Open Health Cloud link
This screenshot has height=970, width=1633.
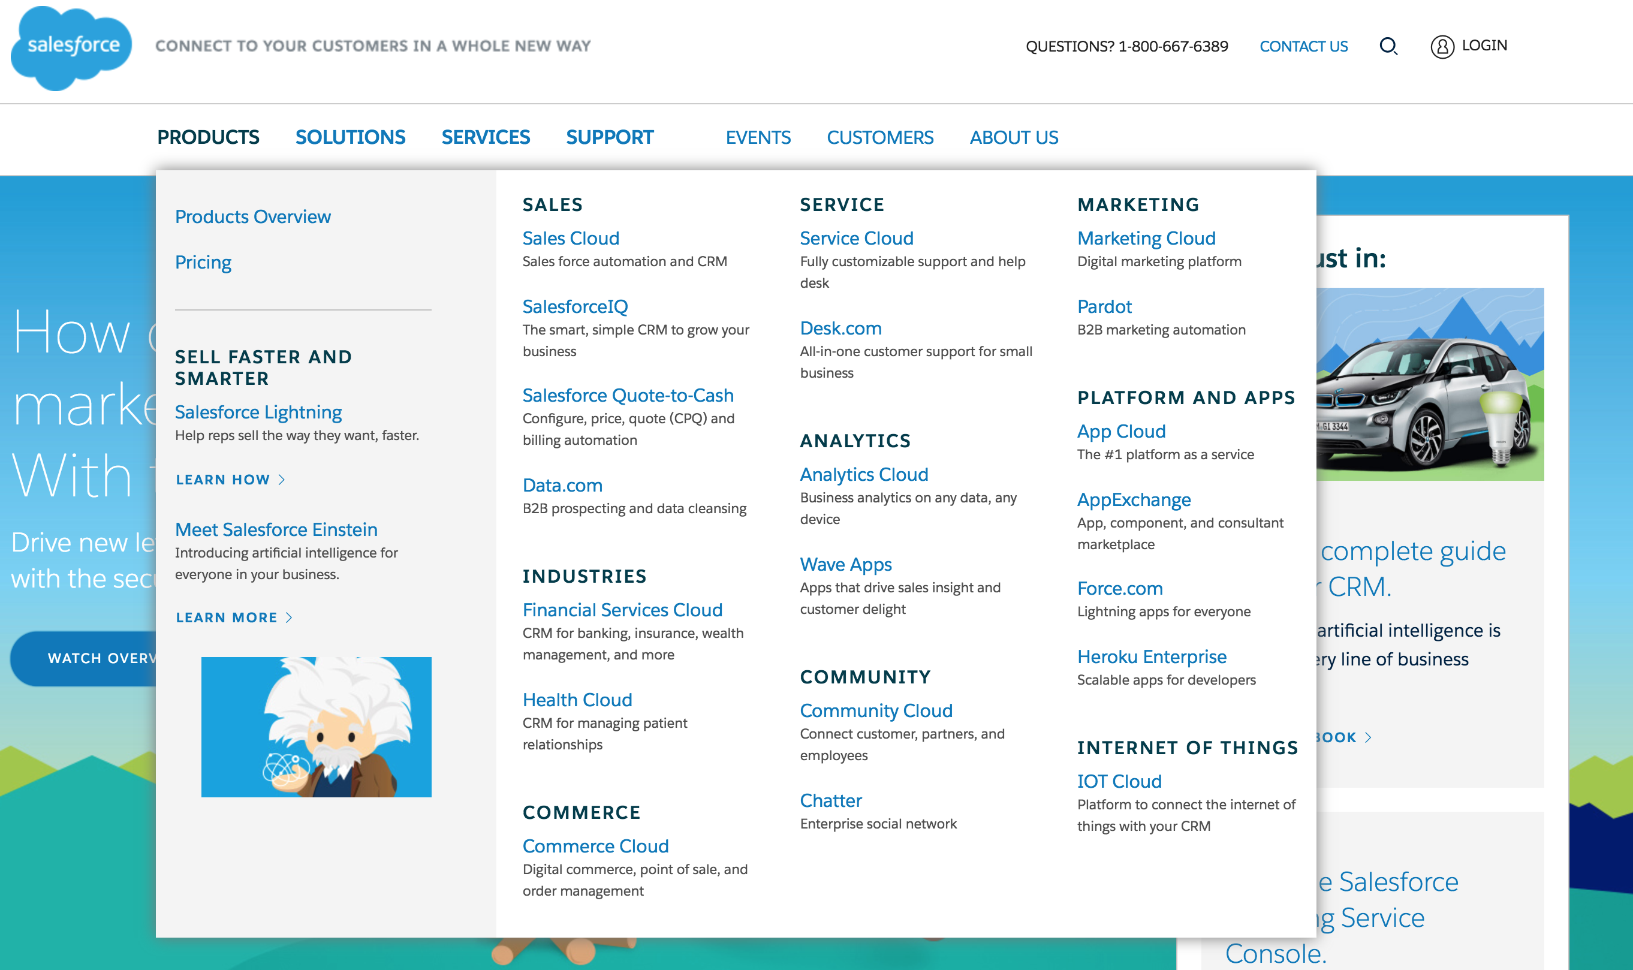(x=577, y=700)
